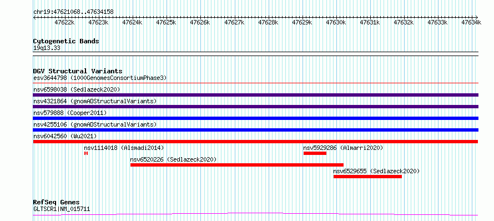This screenshot has width=494, height=221.
Task: Open the GLTSCR1|NM_015711 gene label
Action: point(62,208)
